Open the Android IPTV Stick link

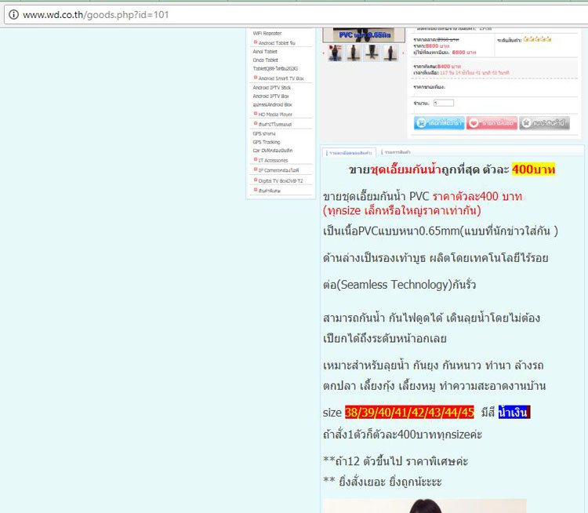[x=271, y=88]
